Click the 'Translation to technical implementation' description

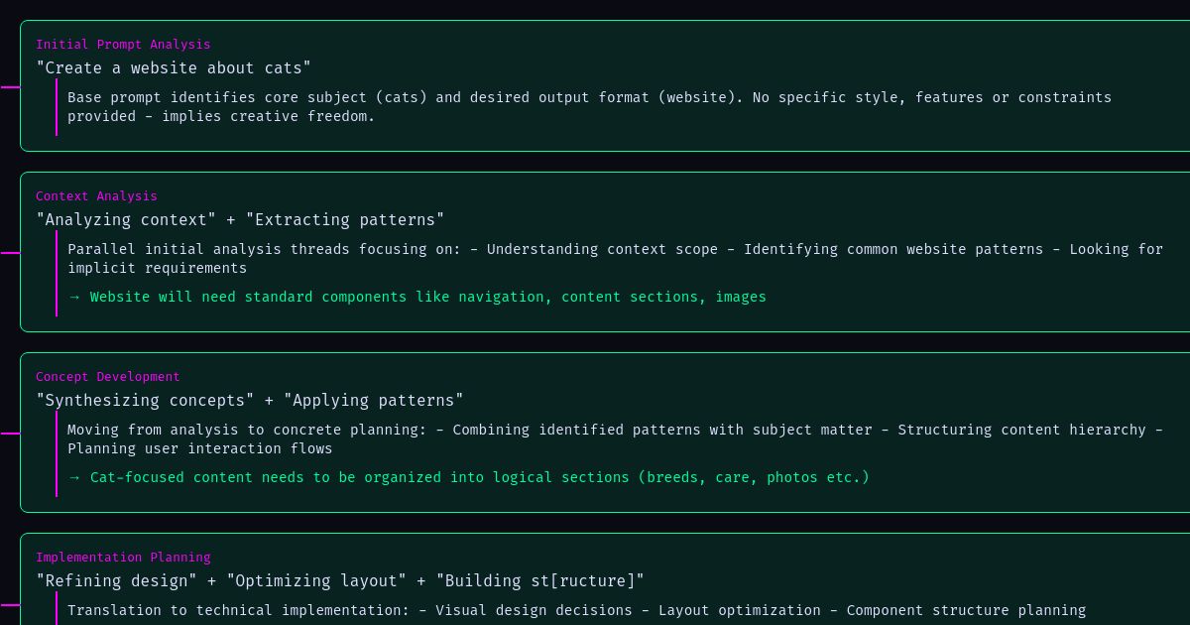(576, 610)
